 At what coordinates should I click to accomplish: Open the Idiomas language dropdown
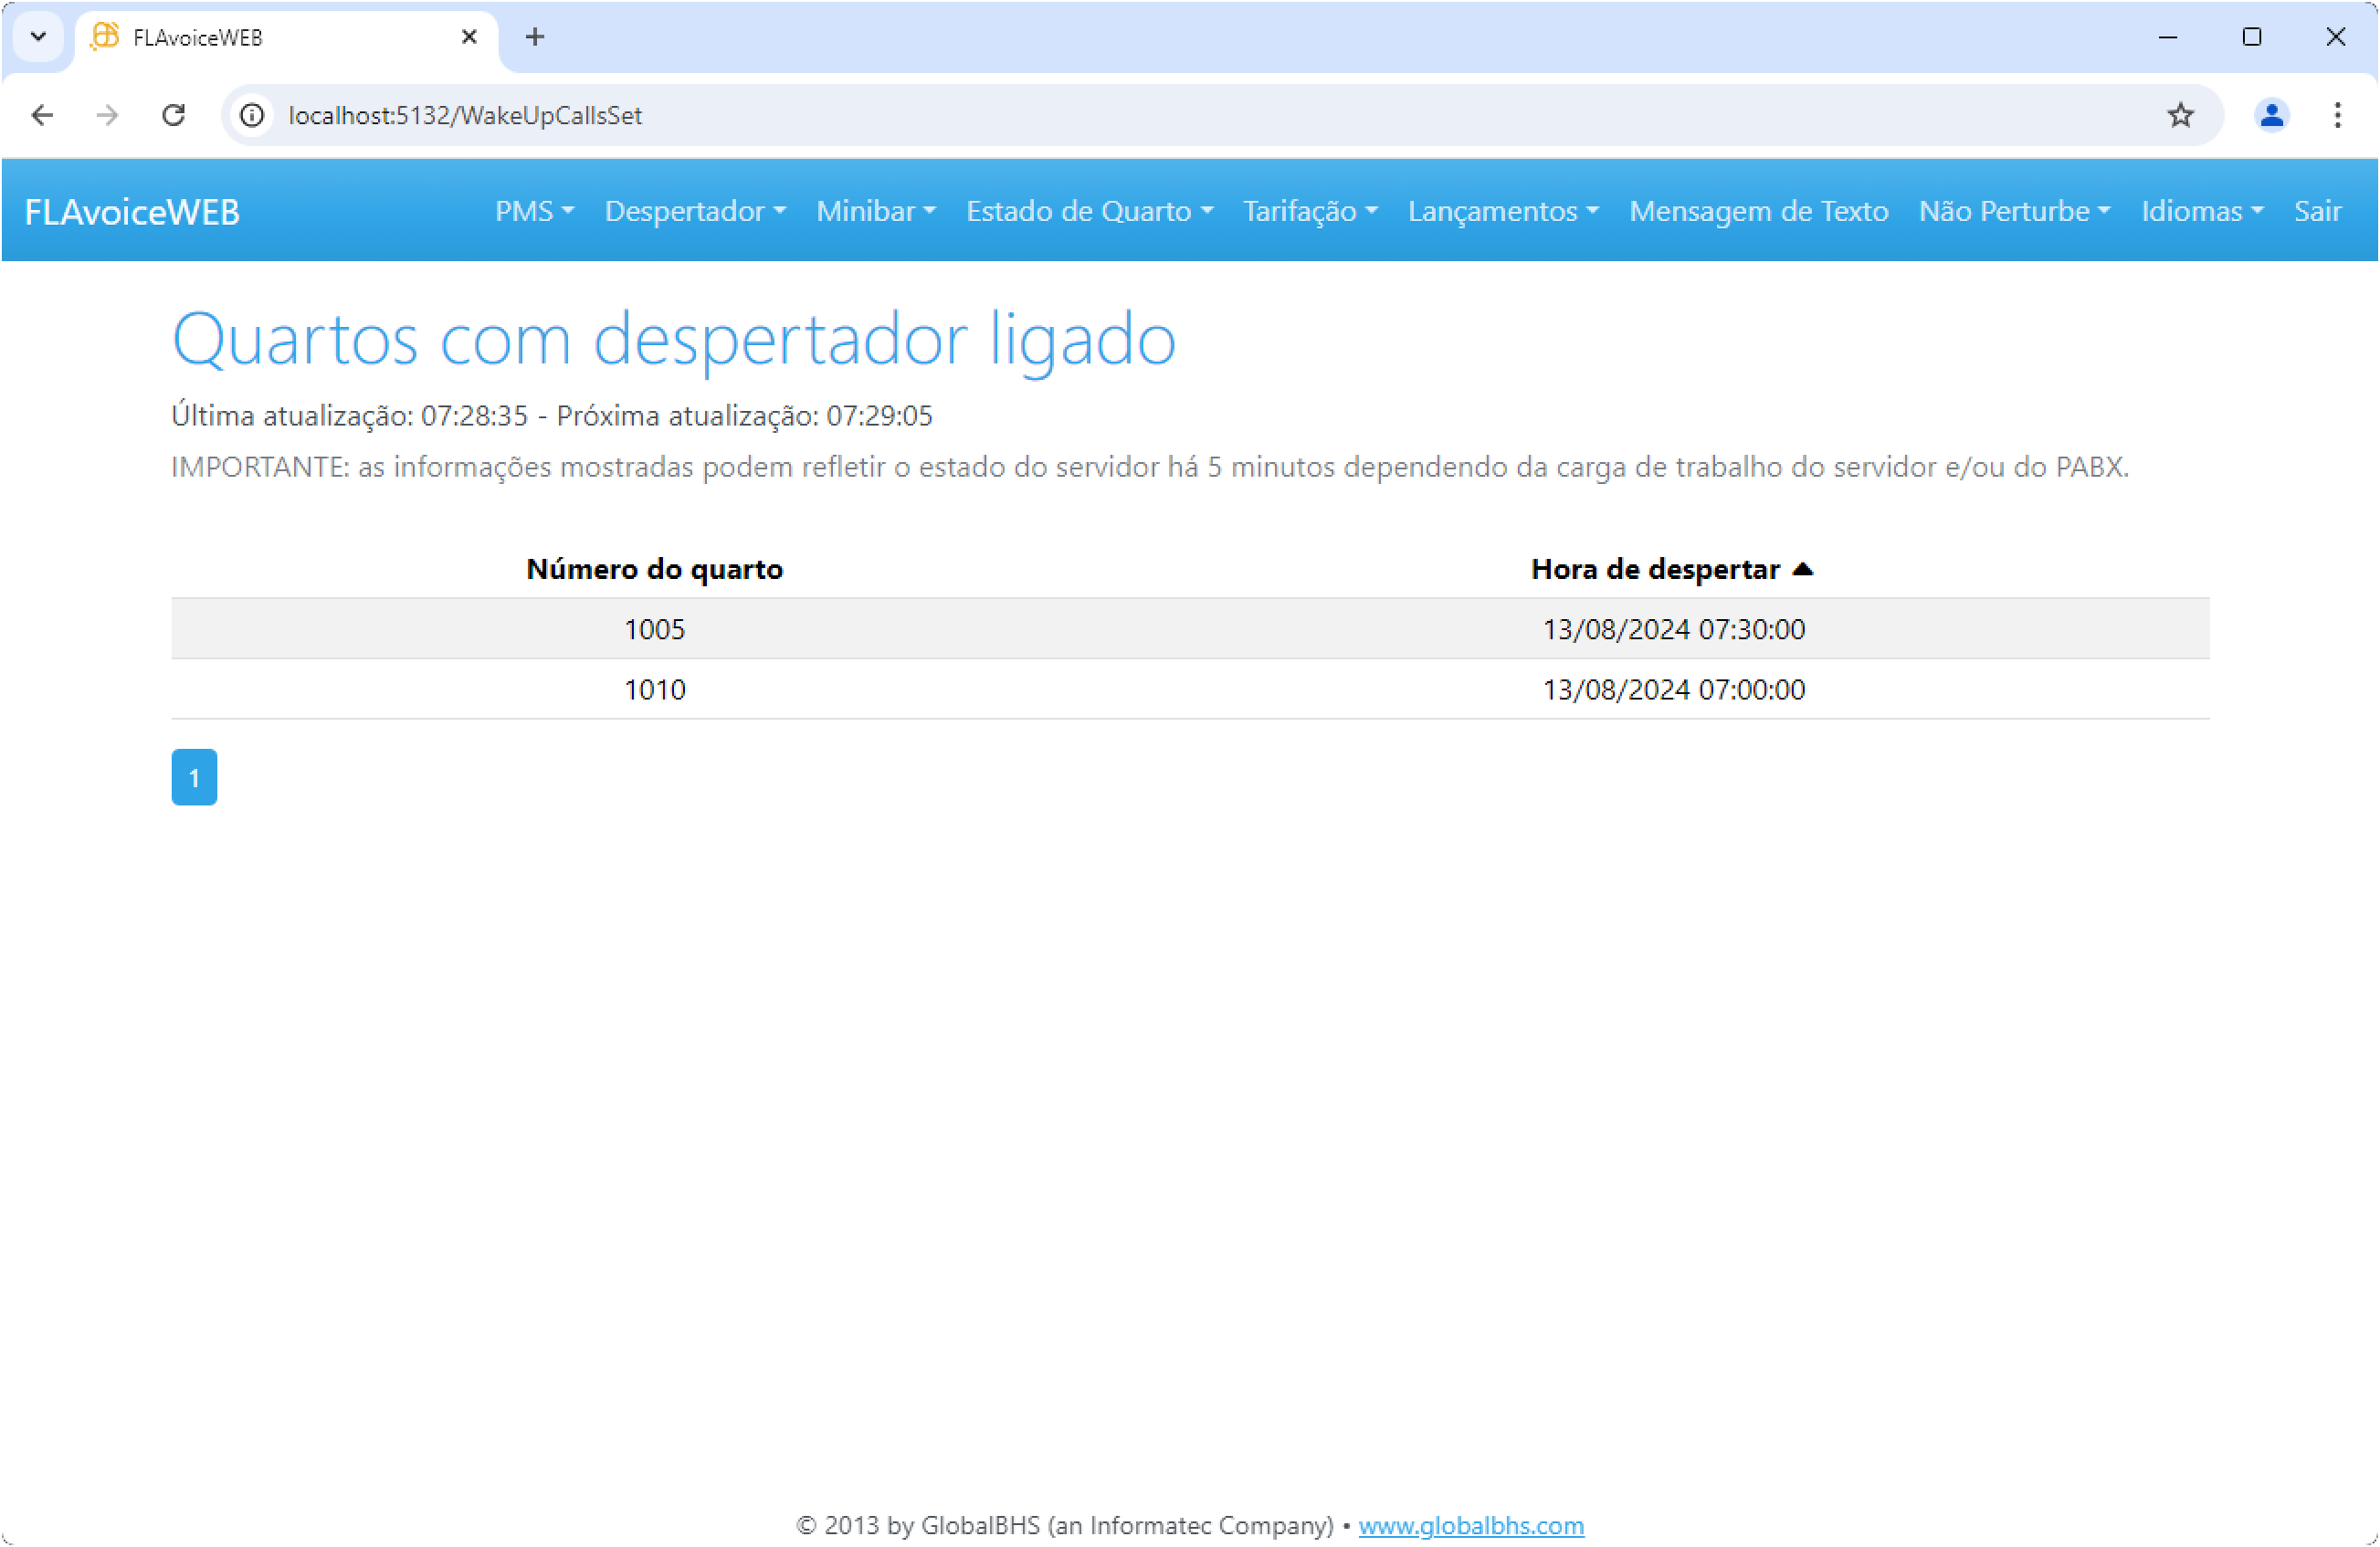(x=2201, y=211)
